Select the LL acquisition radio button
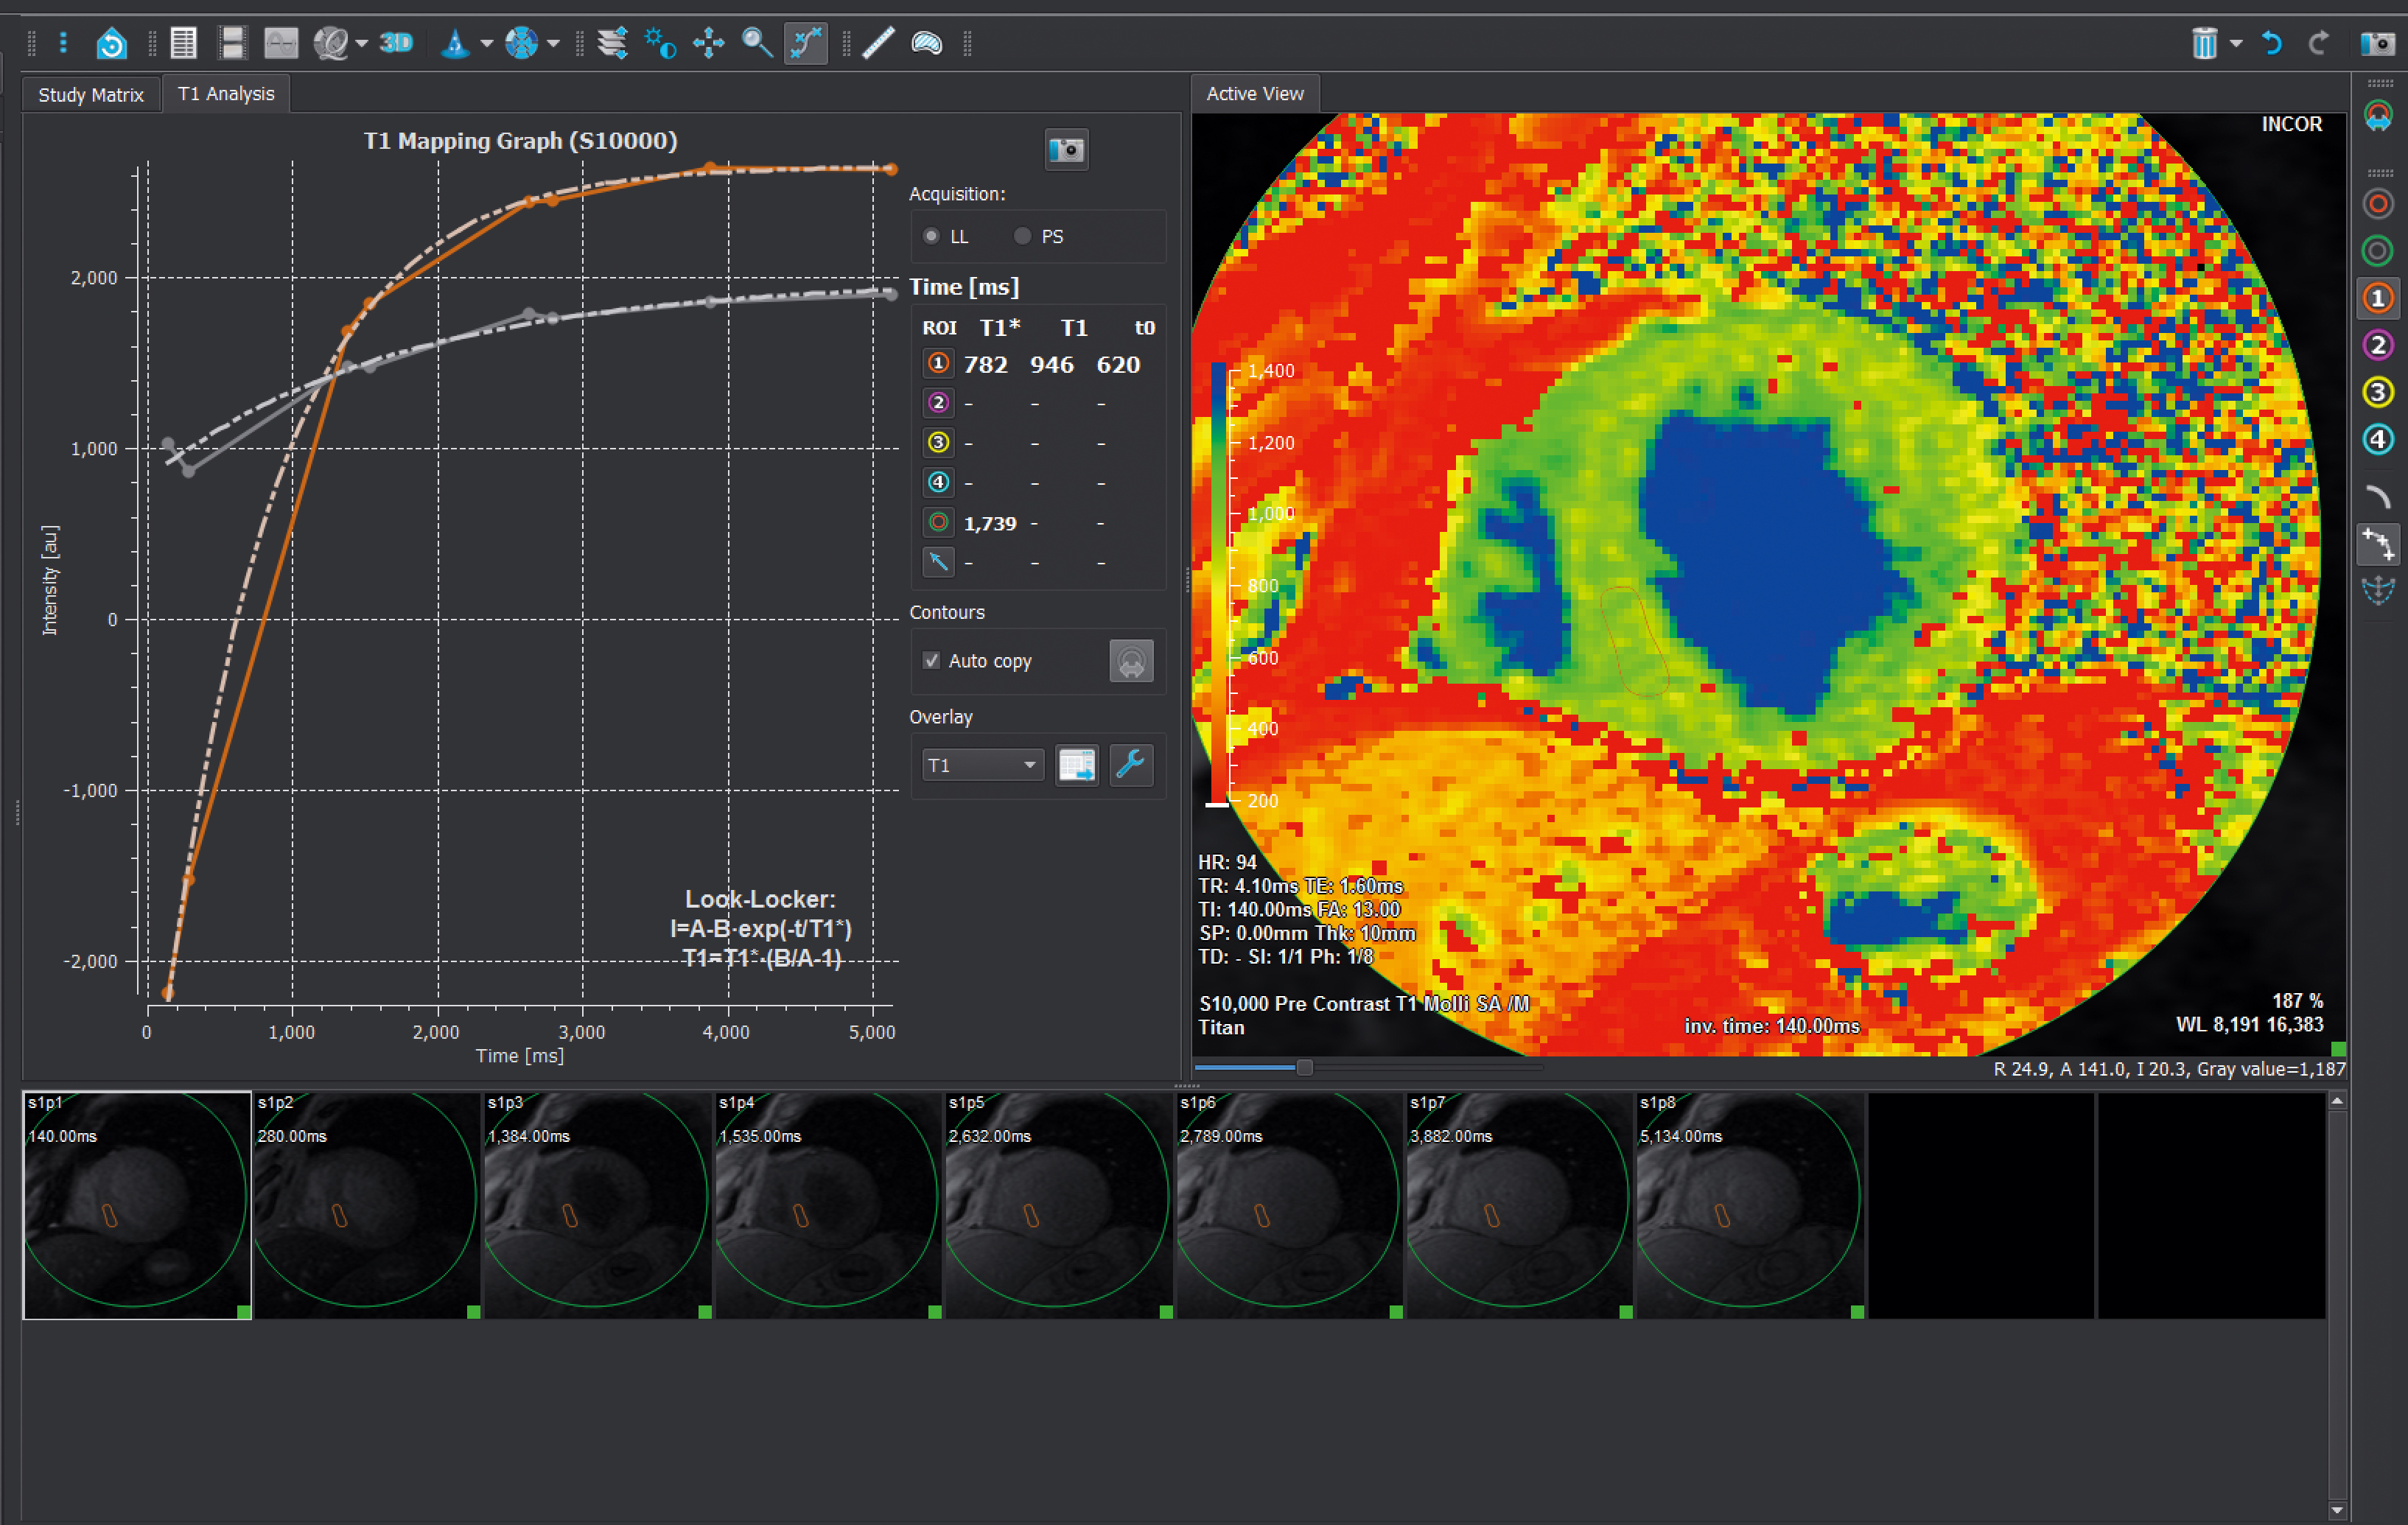This screenshot has width=2408, height=1525. (x=932, y=236)
